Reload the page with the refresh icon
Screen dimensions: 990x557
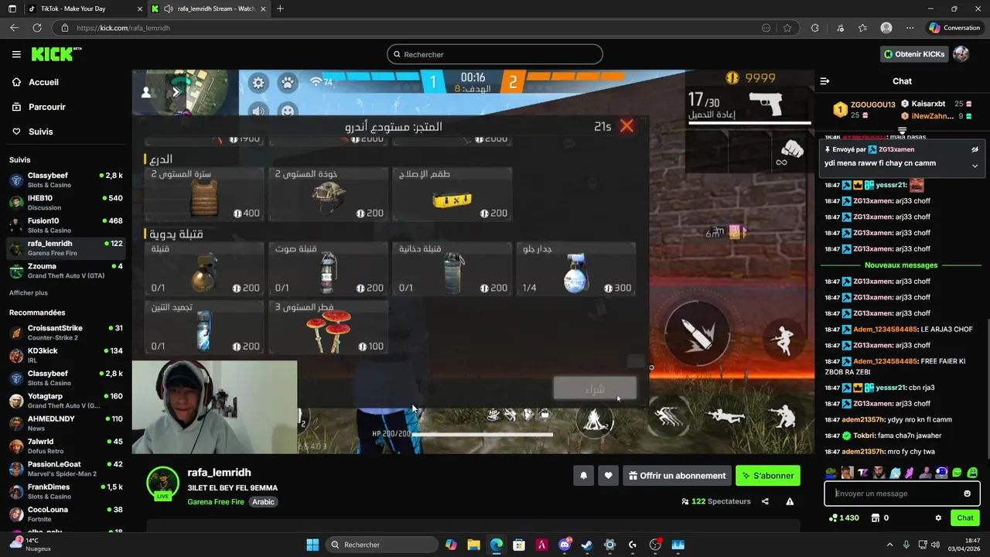coord(36,28)
